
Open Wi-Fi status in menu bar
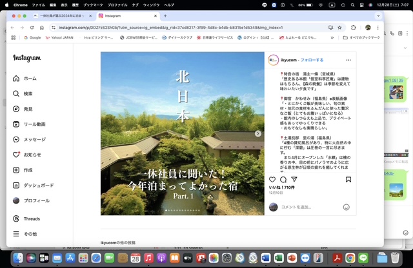click(x=321, y=5)
